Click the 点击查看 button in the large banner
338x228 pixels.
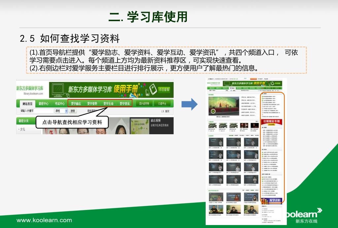[164, 89]
